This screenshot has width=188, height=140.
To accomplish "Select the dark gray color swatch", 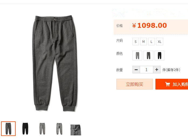I will point(148,56).
